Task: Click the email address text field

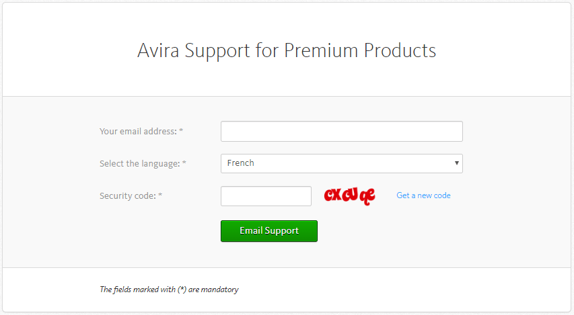Action: coord(342,131)
